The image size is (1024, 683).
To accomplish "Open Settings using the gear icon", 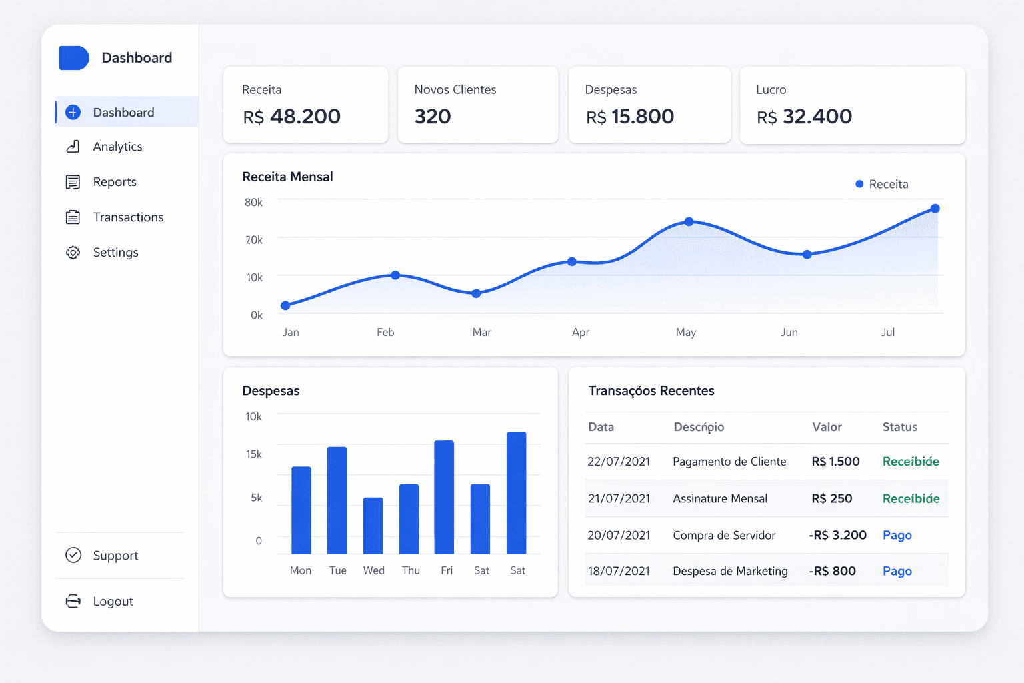I will 73,252.
